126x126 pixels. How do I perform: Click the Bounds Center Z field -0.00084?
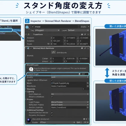point(84,58)
